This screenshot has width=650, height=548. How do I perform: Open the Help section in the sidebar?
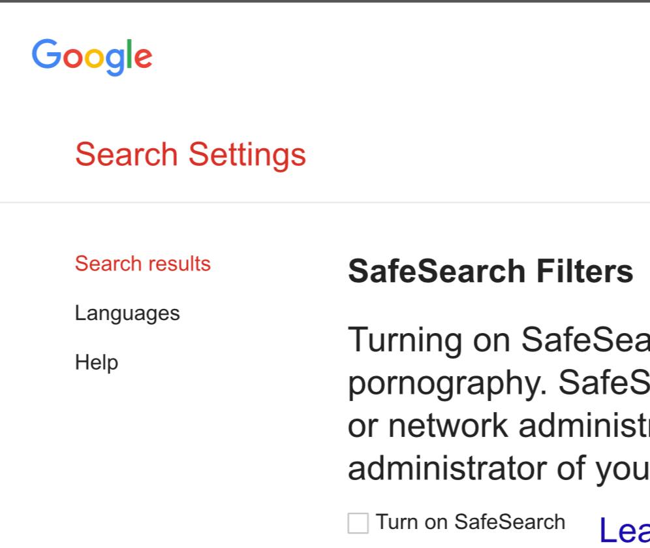97,363
